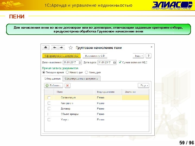Select the Договор field cell
Image resolution: width=195 pixels, height=146 pixels.
[74, 108]
